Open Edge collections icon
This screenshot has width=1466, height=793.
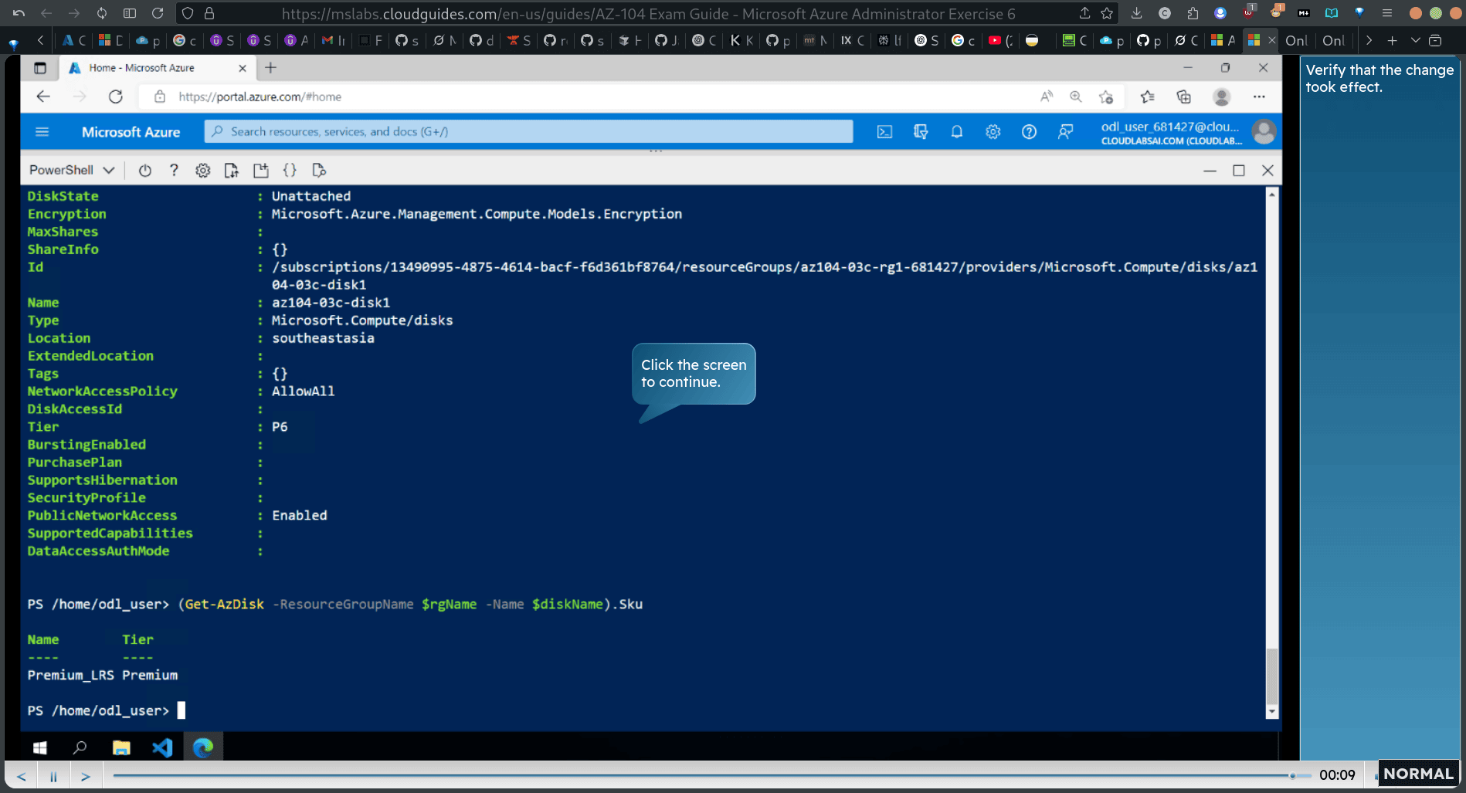[1183, 97]
